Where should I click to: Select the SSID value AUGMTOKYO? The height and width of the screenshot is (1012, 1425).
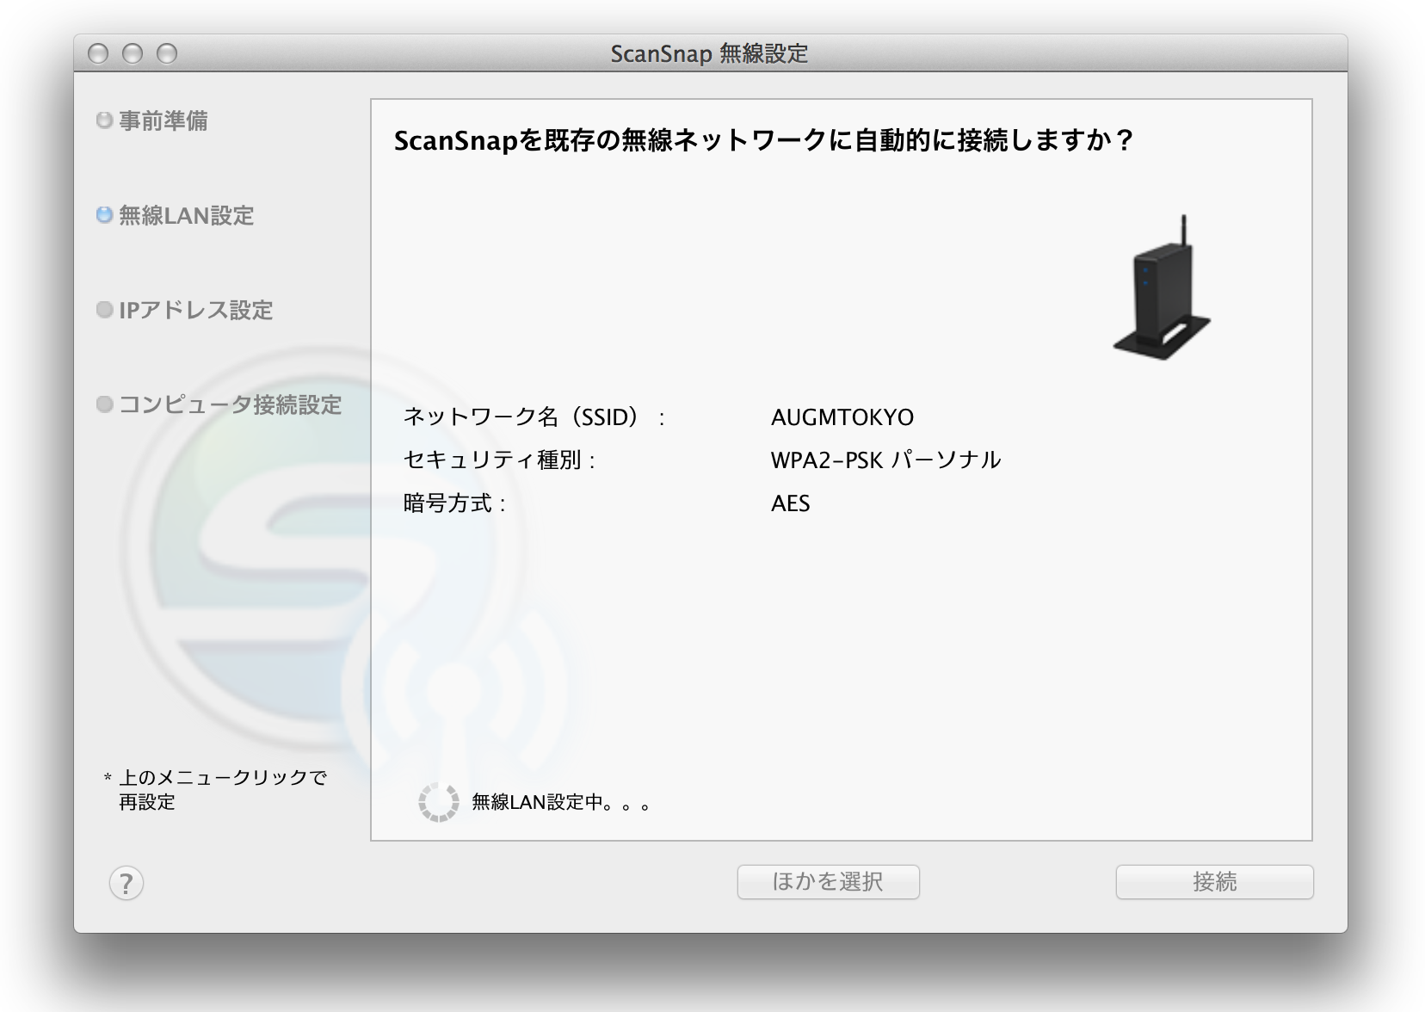[x=842, y=417]
